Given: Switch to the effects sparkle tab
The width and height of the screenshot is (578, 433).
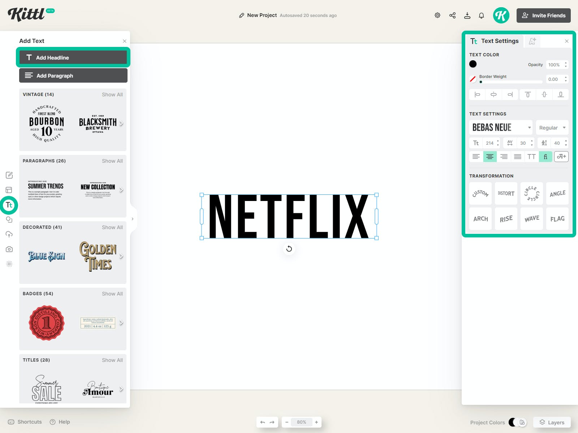Looking at the screenshot, I should tap(532, 41).
